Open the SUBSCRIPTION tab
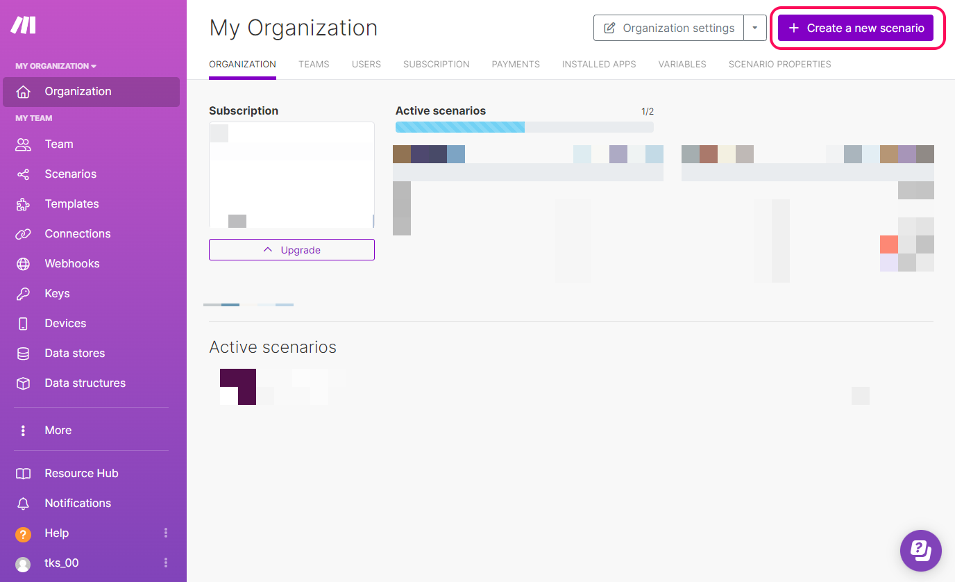The height and width of the screenshot is (582, 955). click(437, 64)
